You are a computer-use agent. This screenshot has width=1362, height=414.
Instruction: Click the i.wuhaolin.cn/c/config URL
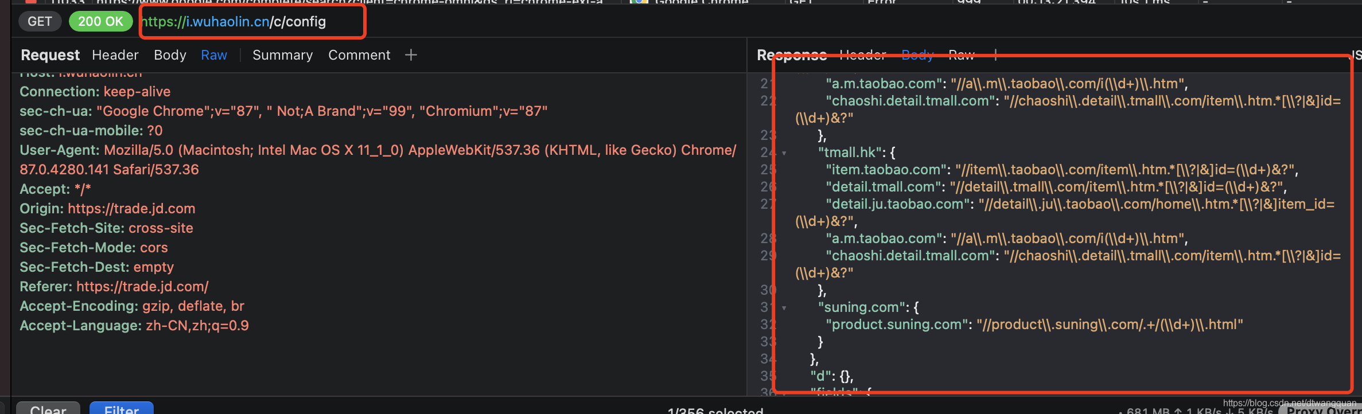pos(234,22)
